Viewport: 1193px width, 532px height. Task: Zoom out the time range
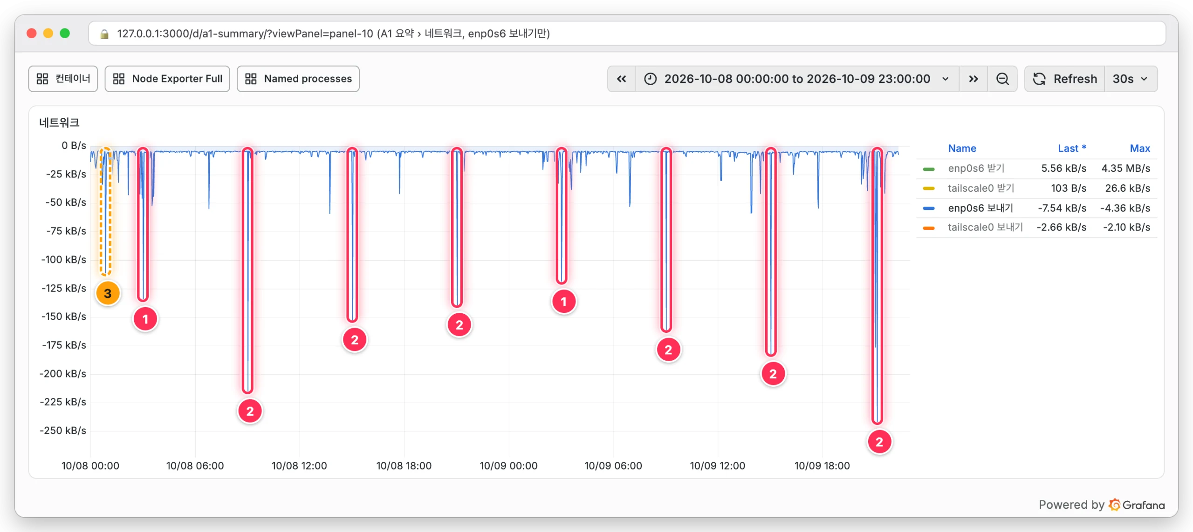click(x=1002, y=79)
